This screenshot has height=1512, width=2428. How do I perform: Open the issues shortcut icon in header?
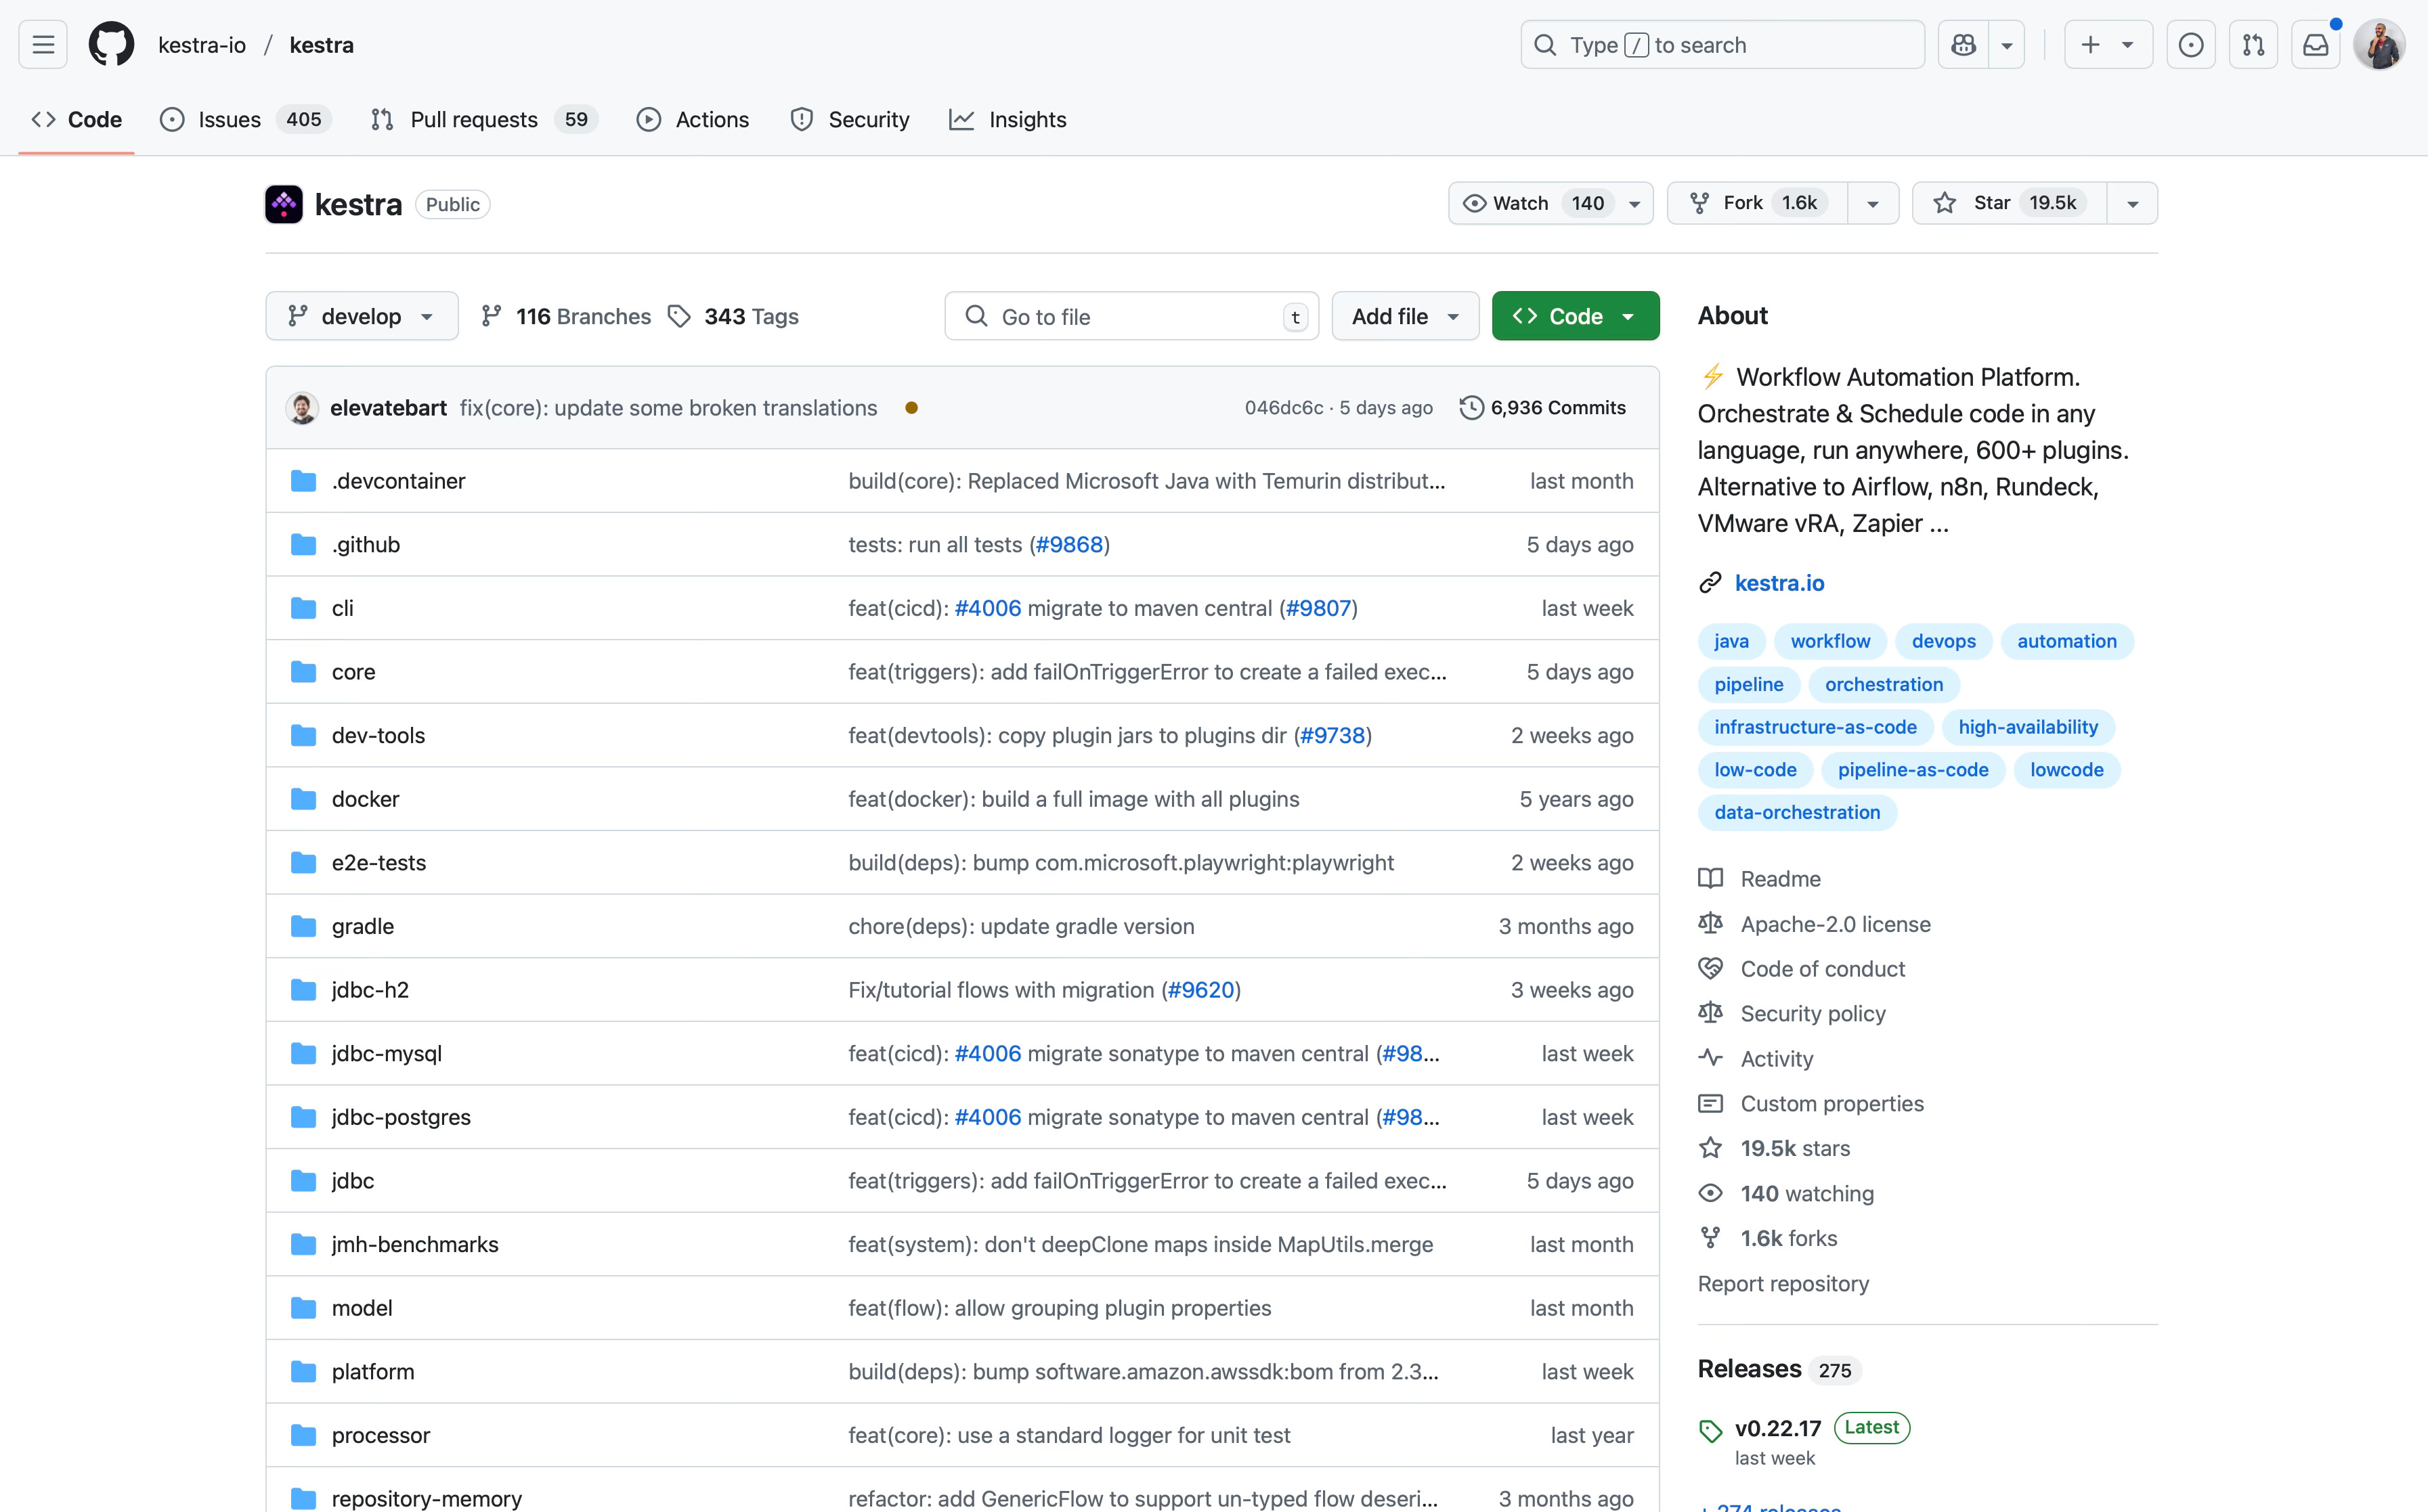pos(2190,45)
